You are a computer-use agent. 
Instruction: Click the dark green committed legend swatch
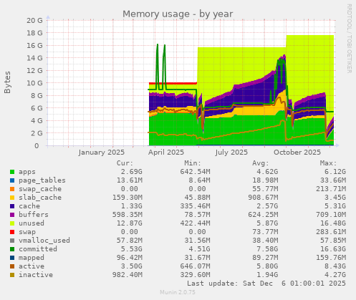click(x=12, y=249)
